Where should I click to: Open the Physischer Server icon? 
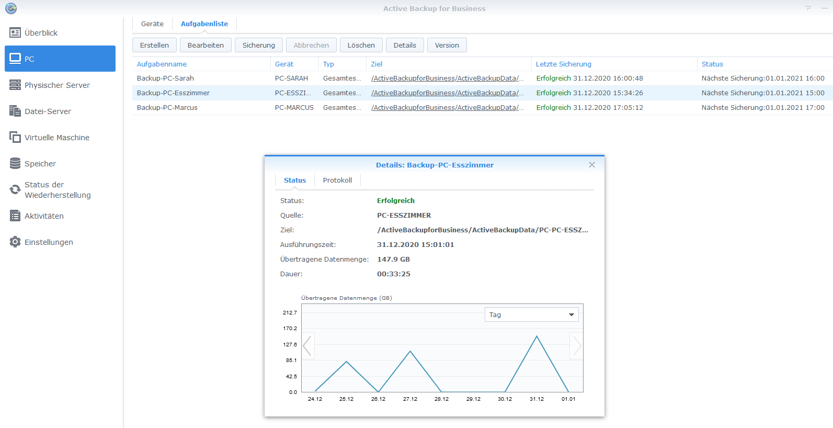pyautogui.click(x=15, y=85)
